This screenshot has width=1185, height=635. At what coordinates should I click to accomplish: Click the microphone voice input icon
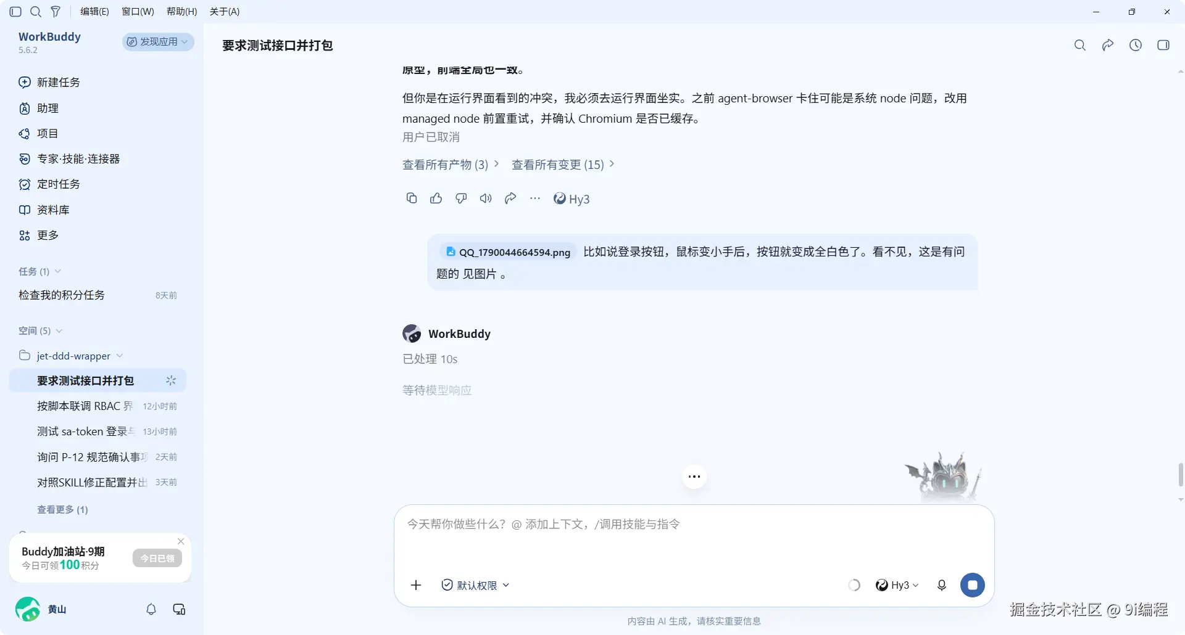point(942,585)
